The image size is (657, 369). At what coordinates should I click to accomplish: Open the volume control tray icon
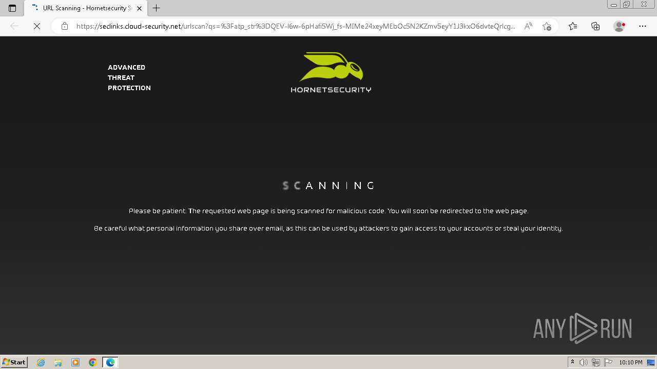tap(584, 362)
